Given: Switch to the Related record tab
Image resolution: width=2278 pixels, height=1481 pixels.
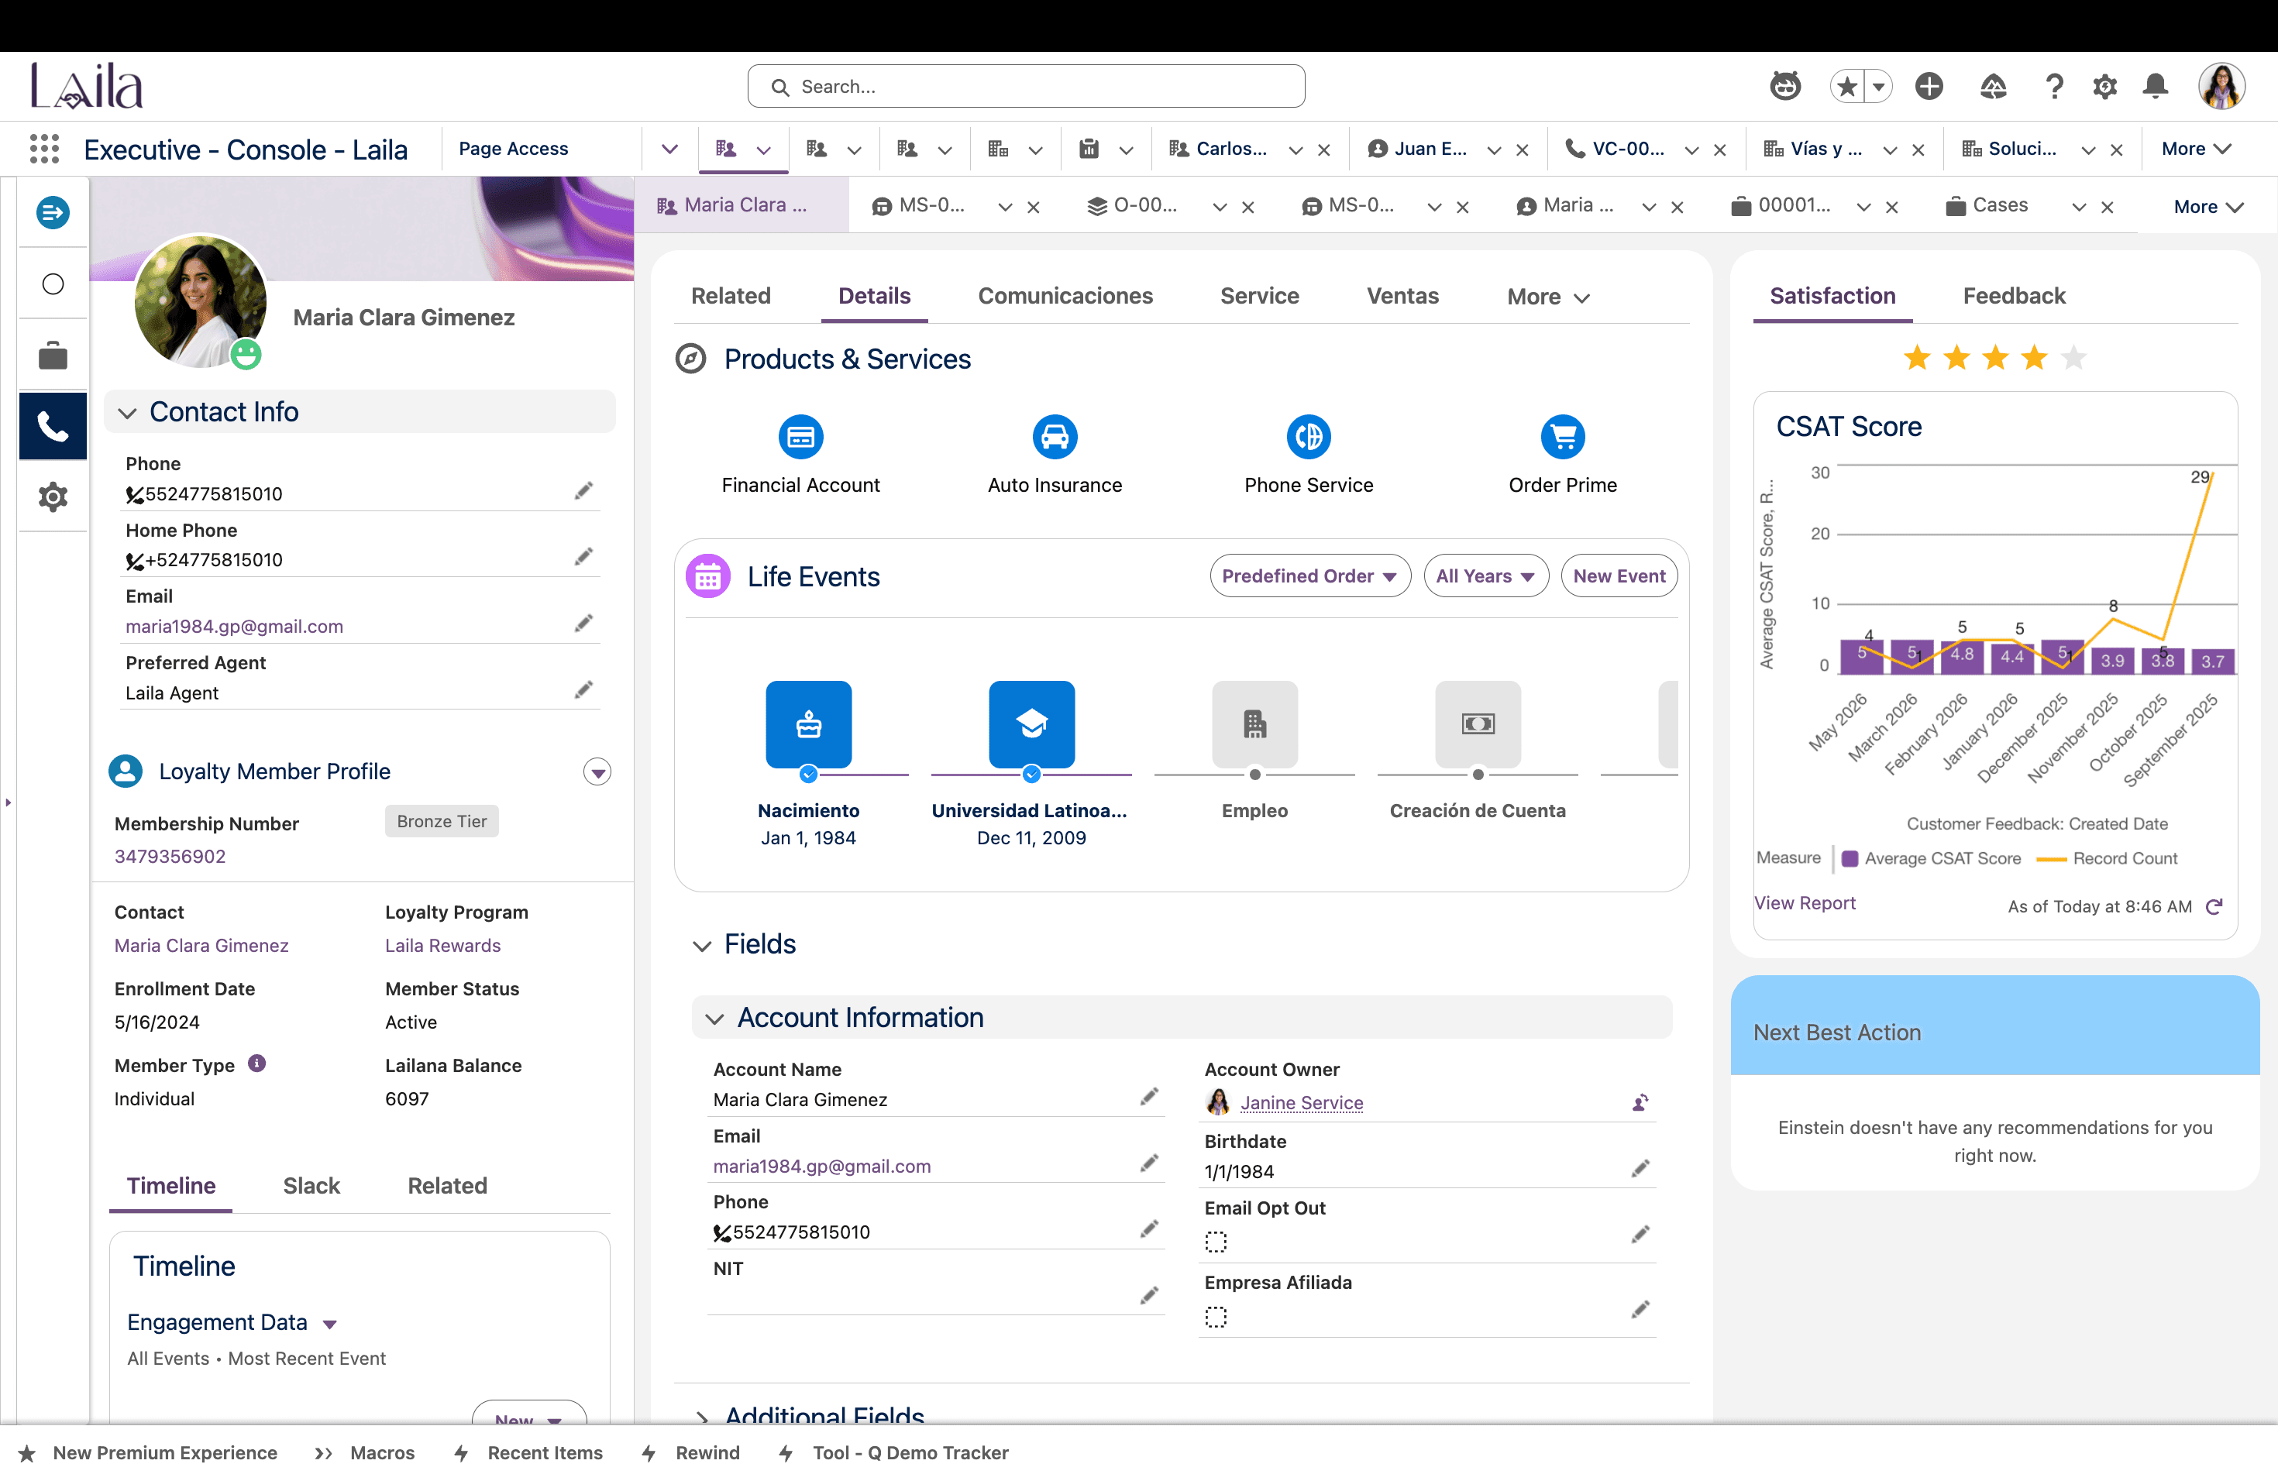Looking at the screenshot, I should click(x=731, y=296).
